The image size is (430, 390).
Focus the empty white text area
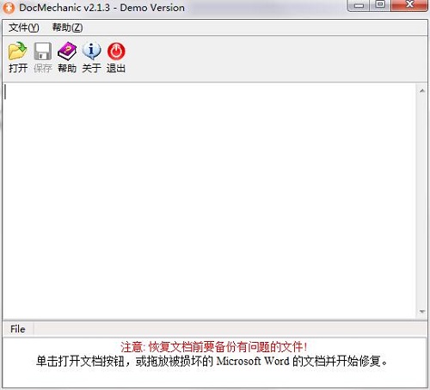(210, 201)
